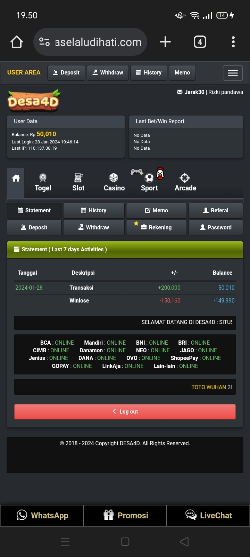
Task: Click Withdraw in the top user bar
Action: click(x=108, y=73)
